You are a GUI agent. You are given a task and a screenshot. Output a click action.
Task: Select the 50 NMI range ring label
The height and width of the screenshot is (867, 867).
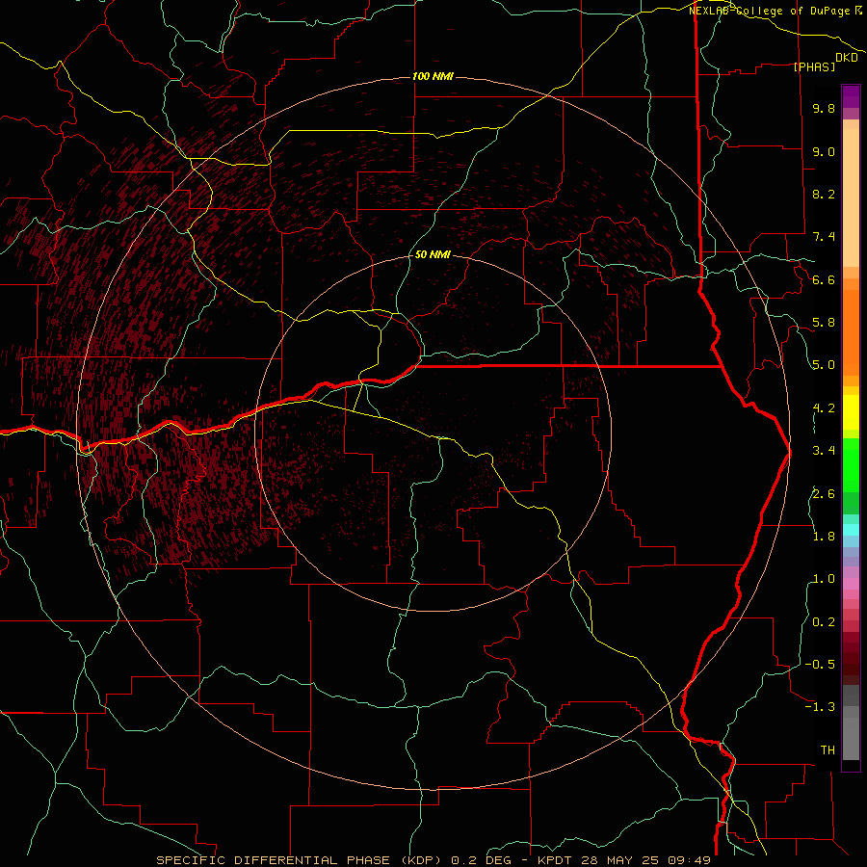(433, 255)
